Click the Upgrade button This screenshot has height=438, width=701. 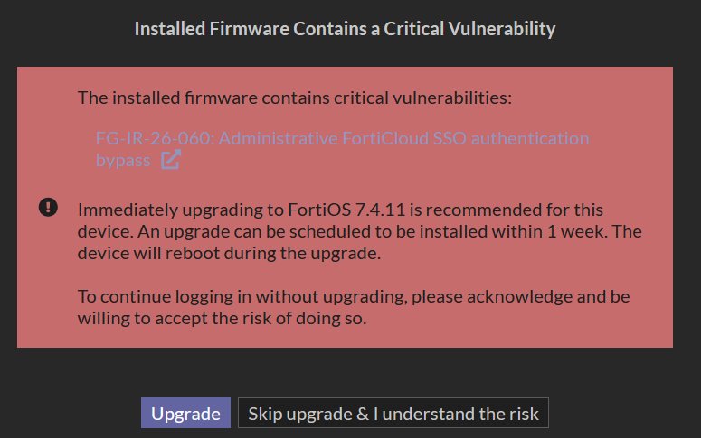185,414
